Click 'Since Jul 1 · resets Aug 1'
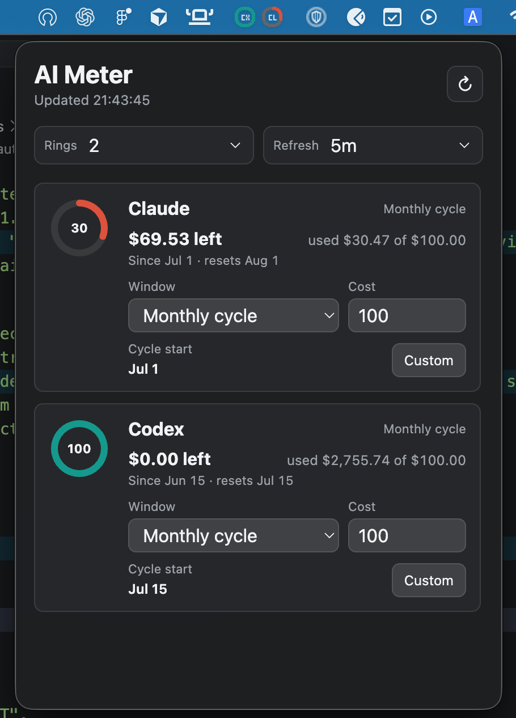This screenshot has width=516, height=718. pyautogui.click(x=204, y=261)
